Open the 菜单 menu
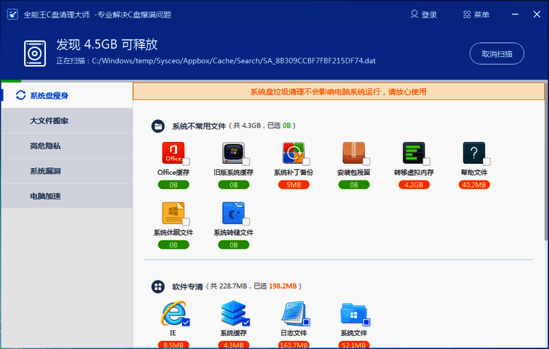Viewport: 549px width, 349px height. tap(476, 14)
